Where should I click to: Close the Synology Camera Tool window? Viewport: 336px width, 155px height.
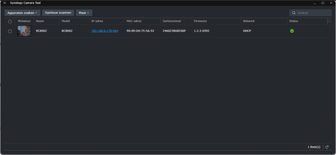[331, 3]
